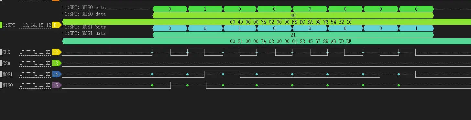Screen dimensions: 471x120
Task: Toggle the MOSI channel color box
Action: [1, 74]
